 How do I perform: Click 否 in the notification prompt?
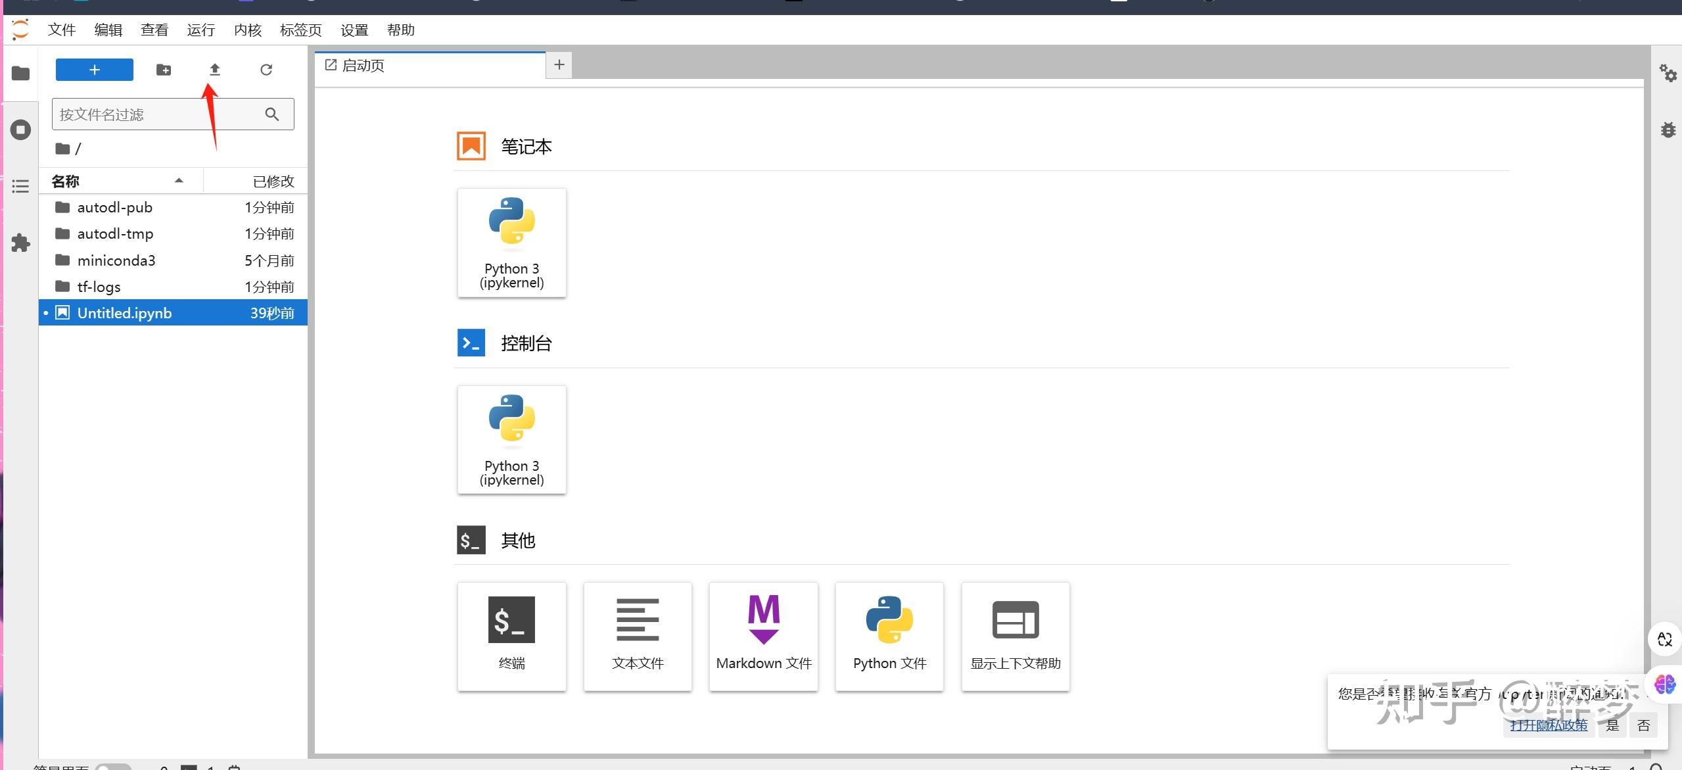(1643, 725)
